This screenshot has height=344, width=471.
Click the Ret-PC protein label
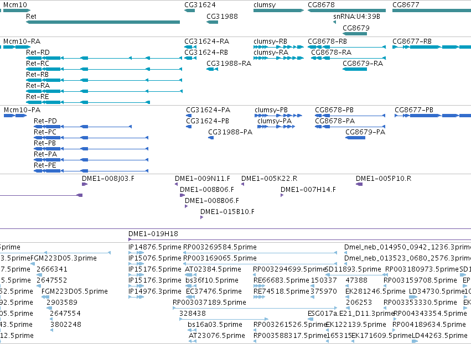coord(45,132)
